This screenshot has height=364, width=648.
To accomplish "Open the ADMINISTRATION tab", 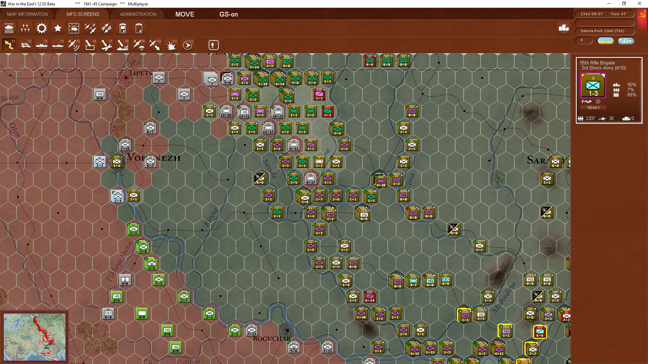I will (138, 14).
